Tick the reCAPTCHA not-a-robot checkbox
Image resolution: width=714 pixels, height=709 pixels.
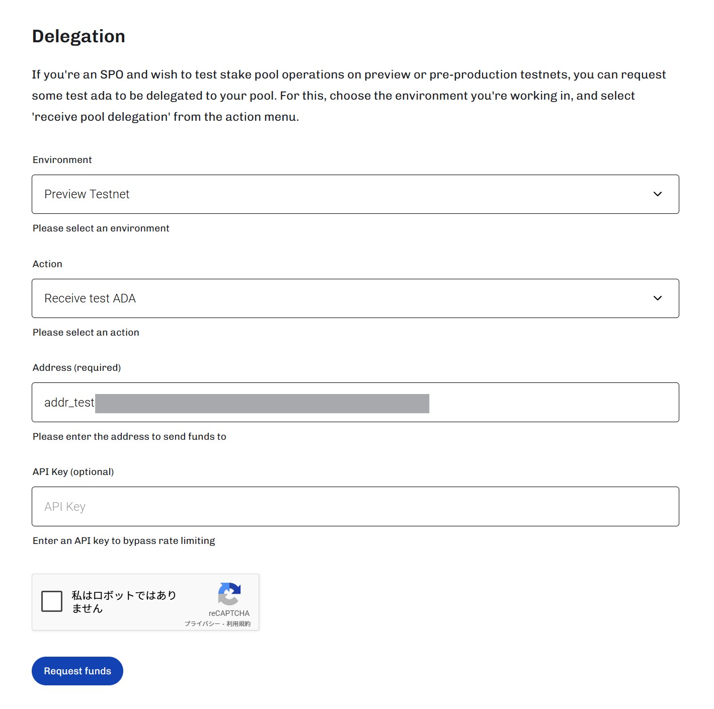(52, 601)
